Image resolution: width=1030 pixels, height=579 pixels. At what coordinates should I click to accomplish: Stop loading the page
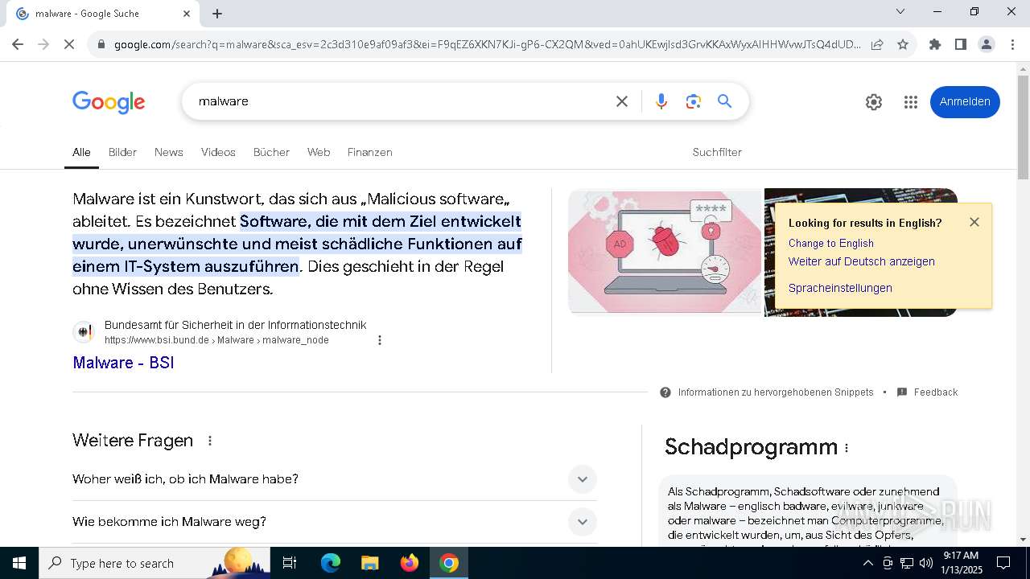[69, 44]
